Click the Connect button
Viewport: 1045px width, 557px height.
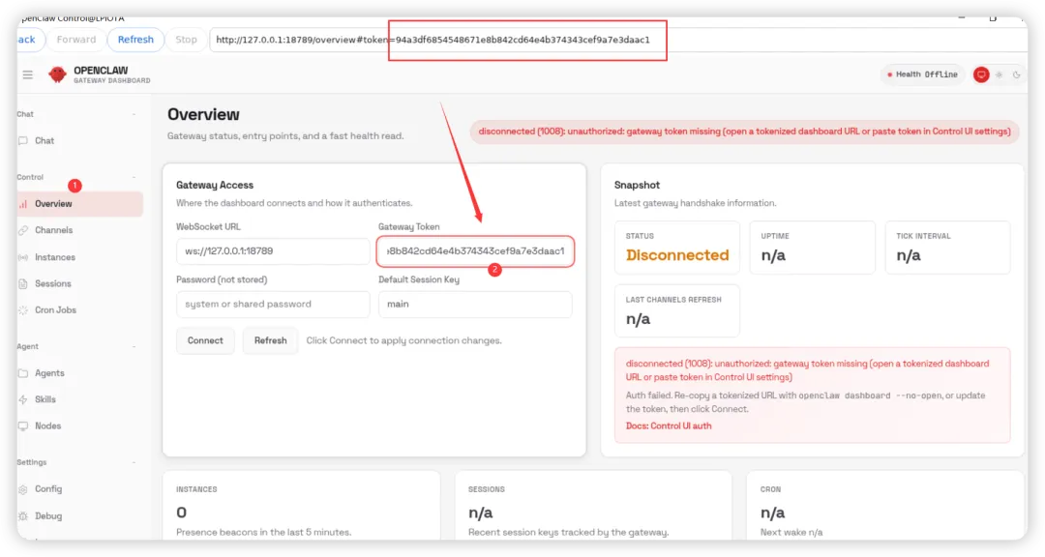point(205,340)
